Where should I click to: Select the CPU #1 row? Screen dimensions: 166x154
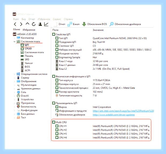102,126
